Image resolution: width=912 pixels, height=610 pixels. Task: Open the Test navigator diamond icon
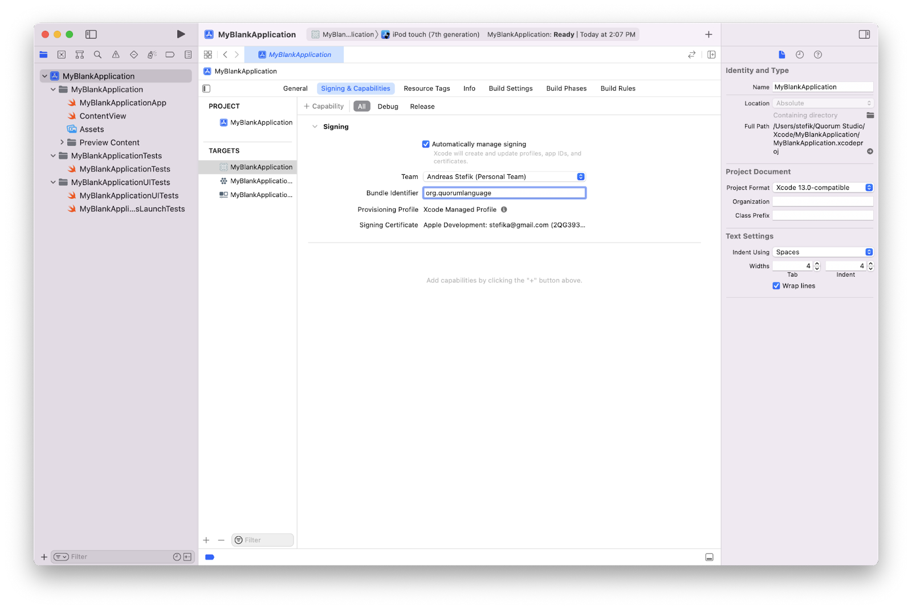click(x=134, y=55)
